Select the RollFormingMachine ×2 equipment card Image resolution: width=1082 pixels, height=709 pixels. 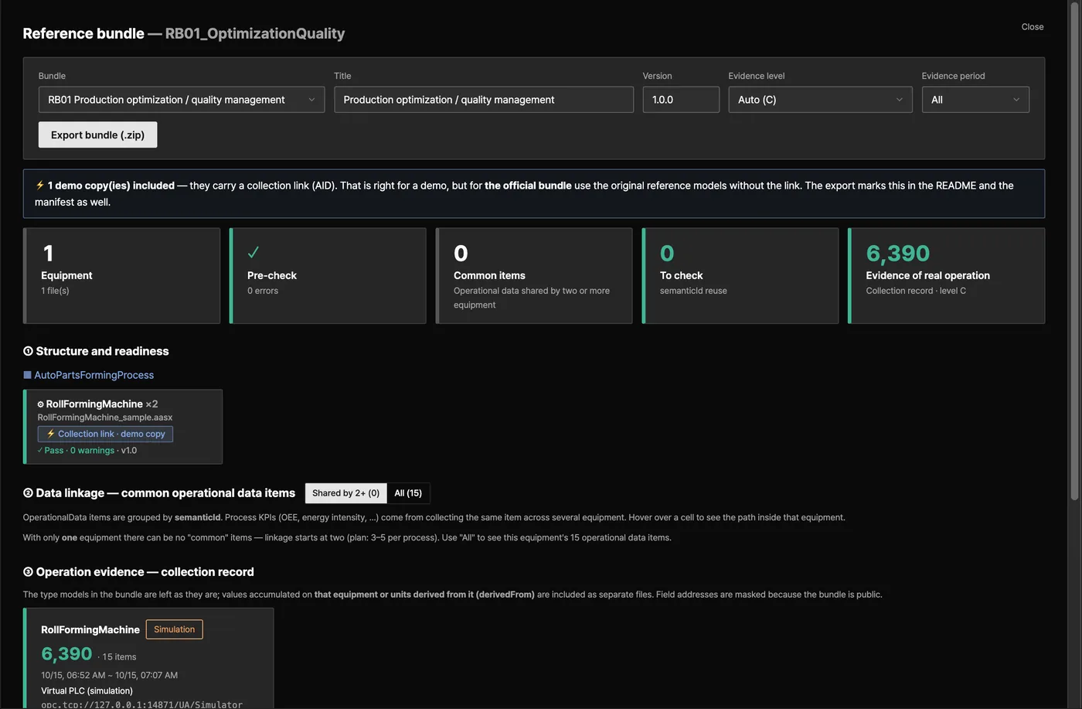pyautogui.click(x=123, y=427)
